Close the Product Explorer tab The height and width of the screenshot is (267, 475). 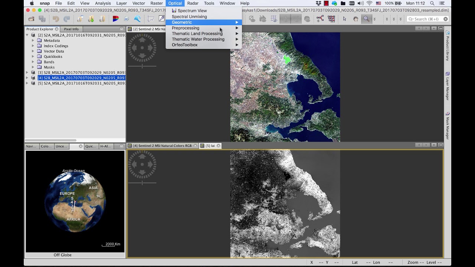57,29
